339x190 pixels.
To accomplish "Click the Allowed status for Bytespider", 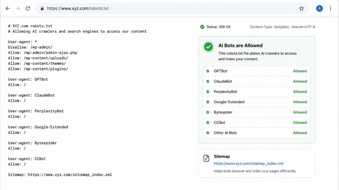I will [x=300, y=112].
